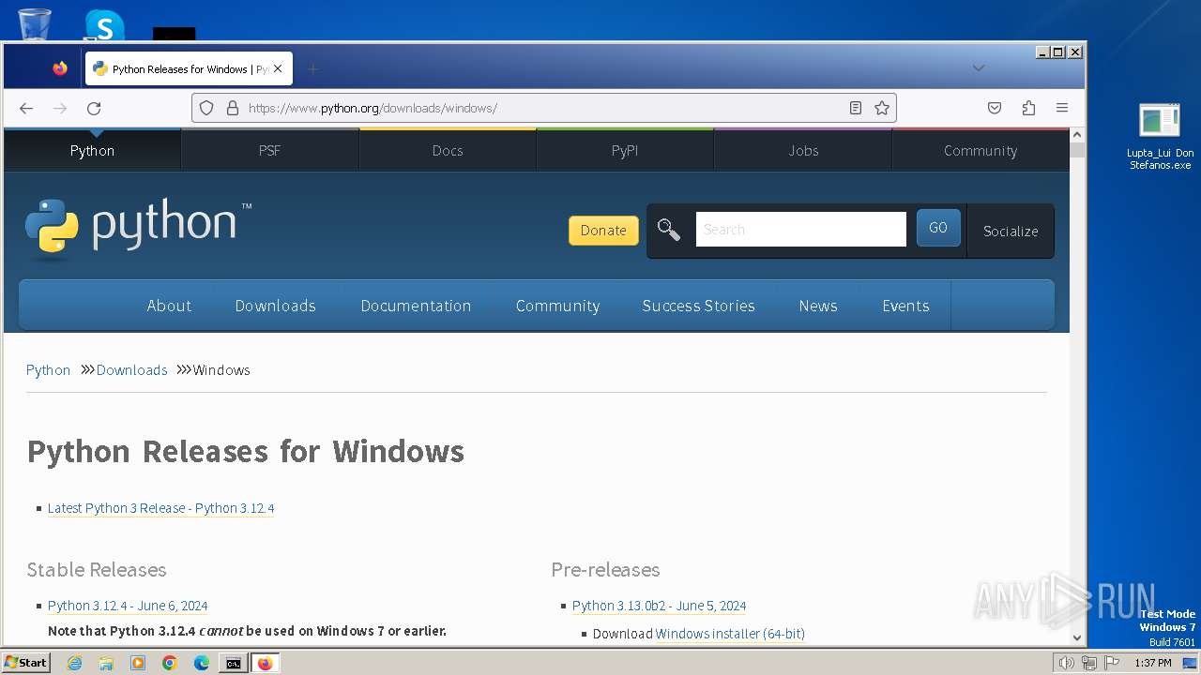
Task: Select the PyPI top navigation tab
Action: click(x=625, y=150)
